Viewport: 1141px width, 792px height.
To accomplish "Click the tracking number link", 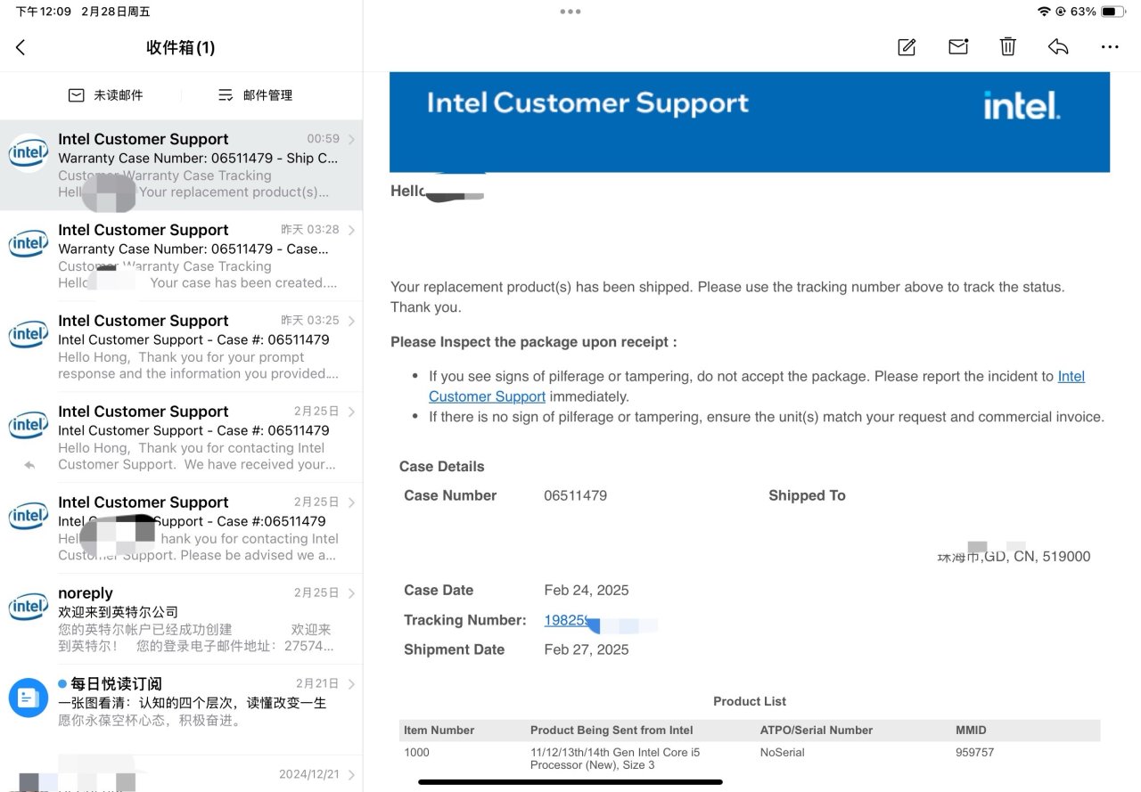I will [566, 620].
